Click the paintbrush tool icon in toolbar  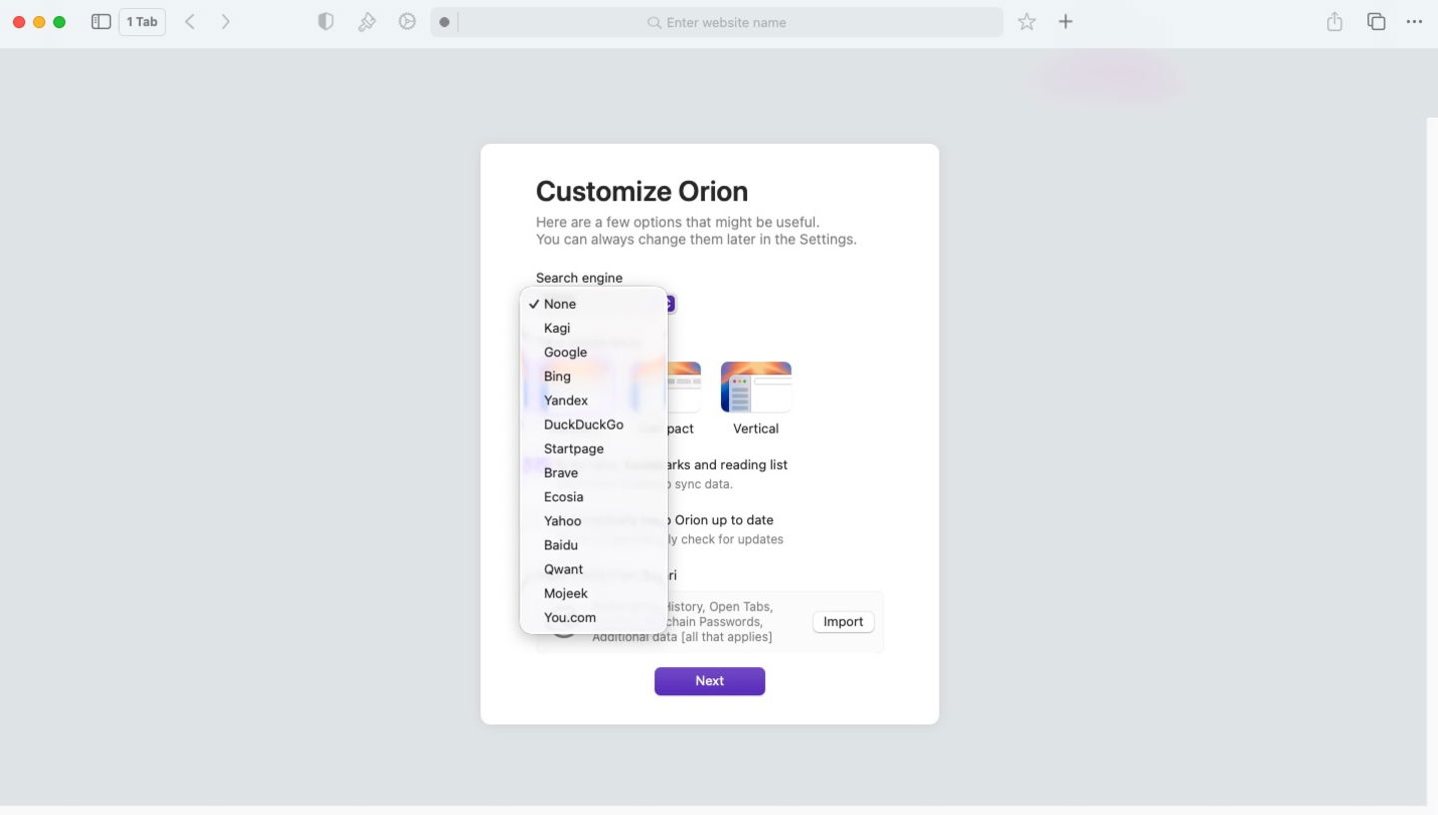[x=366, y=22]
